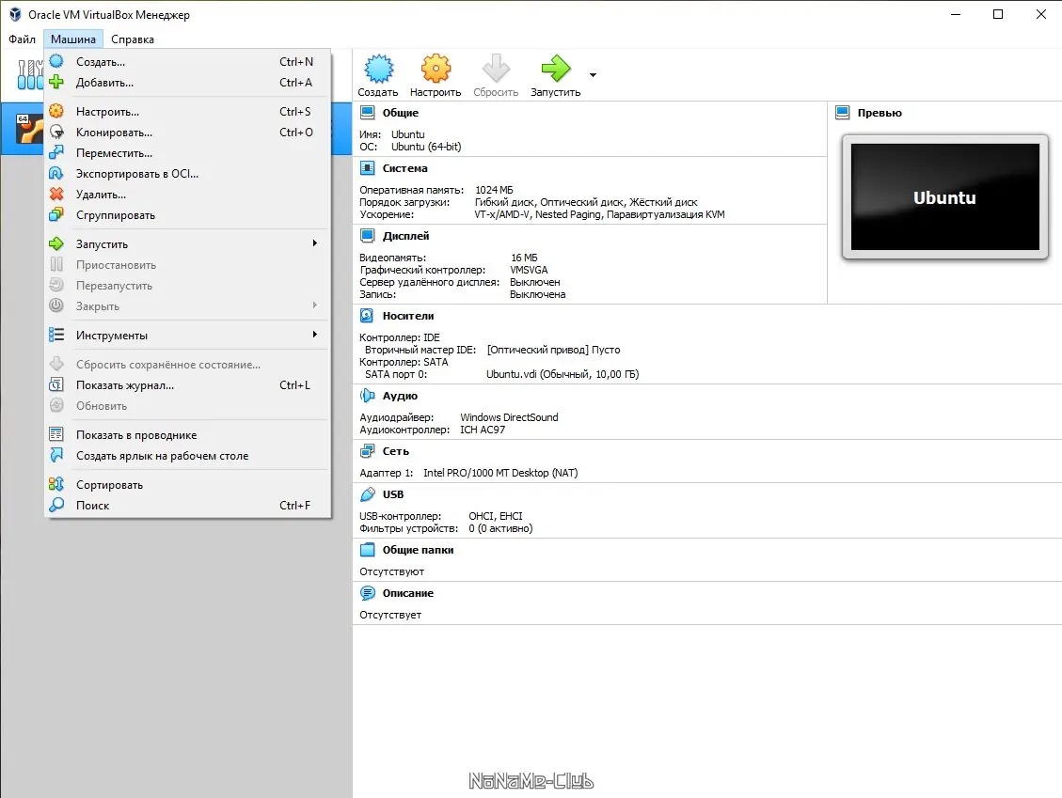Expand the Запустить submenu arrow
1062x798 pixels.
[x=315, y=243]
